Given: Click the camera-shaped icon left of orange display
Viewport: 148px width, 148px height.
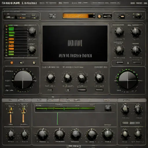Looking at the screenshot, I should click(x=52, y=16).
